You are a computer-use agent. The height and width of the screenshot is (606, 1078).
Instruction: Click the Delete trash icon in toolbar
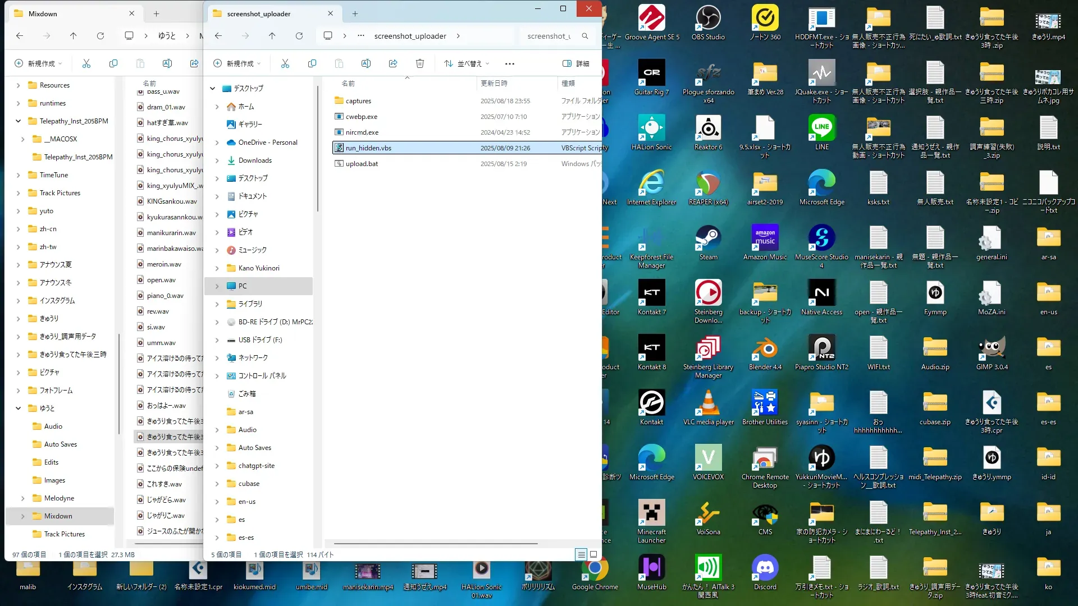coord(420,63)
